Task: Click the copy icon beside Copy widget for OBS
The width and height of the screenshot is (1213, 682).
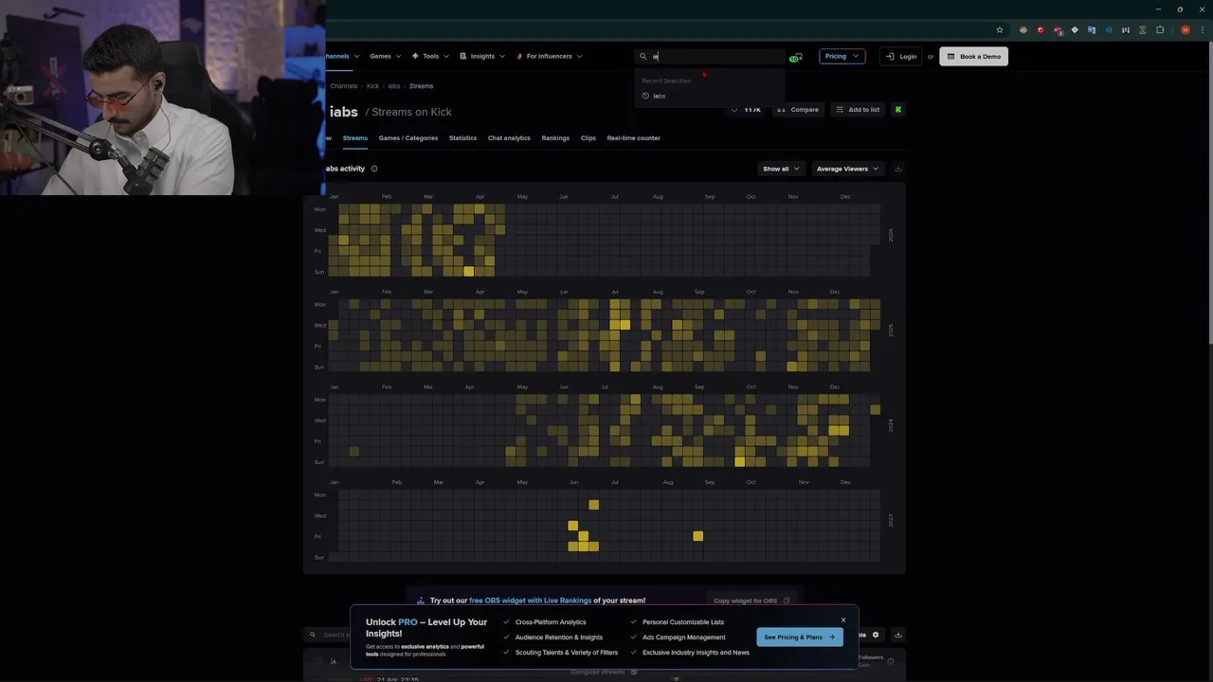Action: point(787,601)
